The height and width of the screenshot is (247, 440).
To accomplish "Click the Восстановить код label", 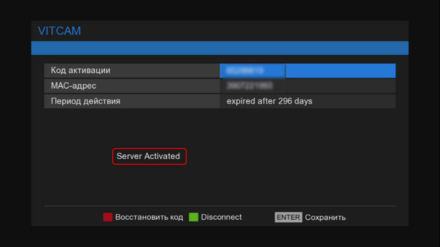I will [149, 217].
